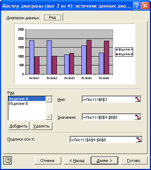
Task: Collapse dialog icon in Имя field
Action: click(138, 99)
